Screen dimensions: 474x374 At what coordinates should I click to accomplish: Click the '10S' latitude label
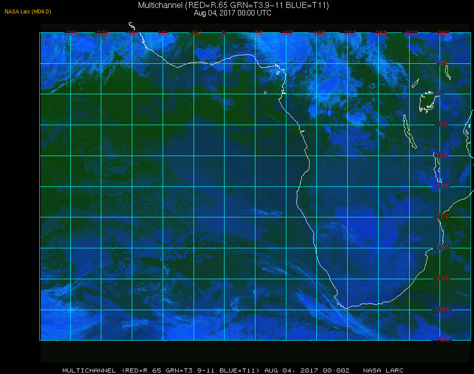point(442,155)
